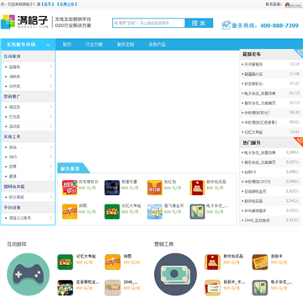Open the 优势产品 nav item
This screenshot has height=303, width=303.
point(157,45)
